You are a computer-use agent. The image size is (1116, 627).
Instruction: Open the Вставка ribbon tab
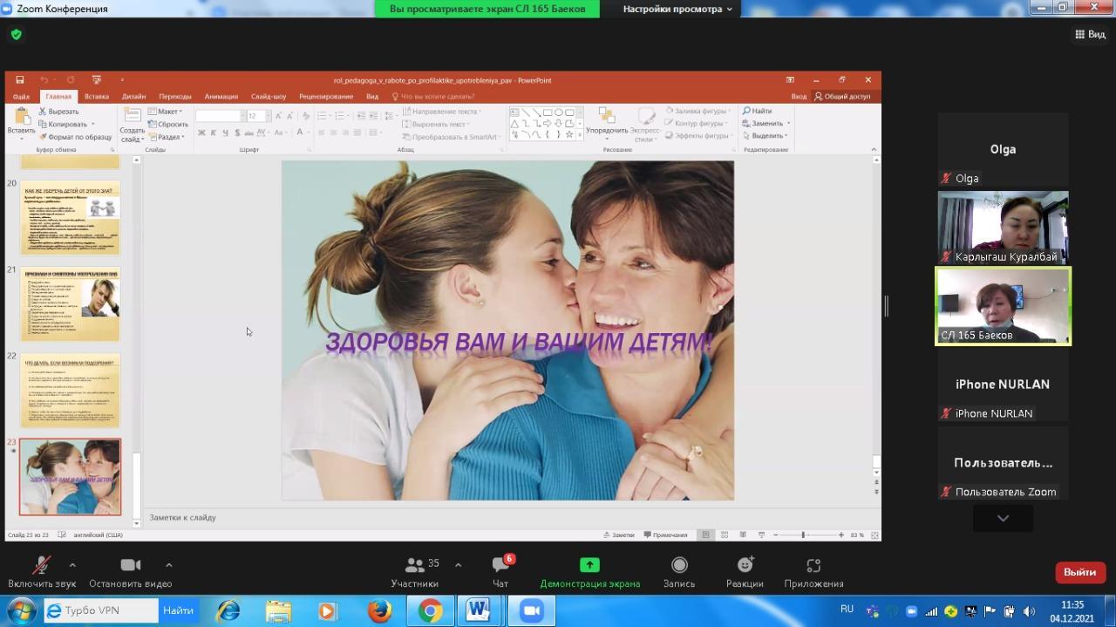coord(96,97)
